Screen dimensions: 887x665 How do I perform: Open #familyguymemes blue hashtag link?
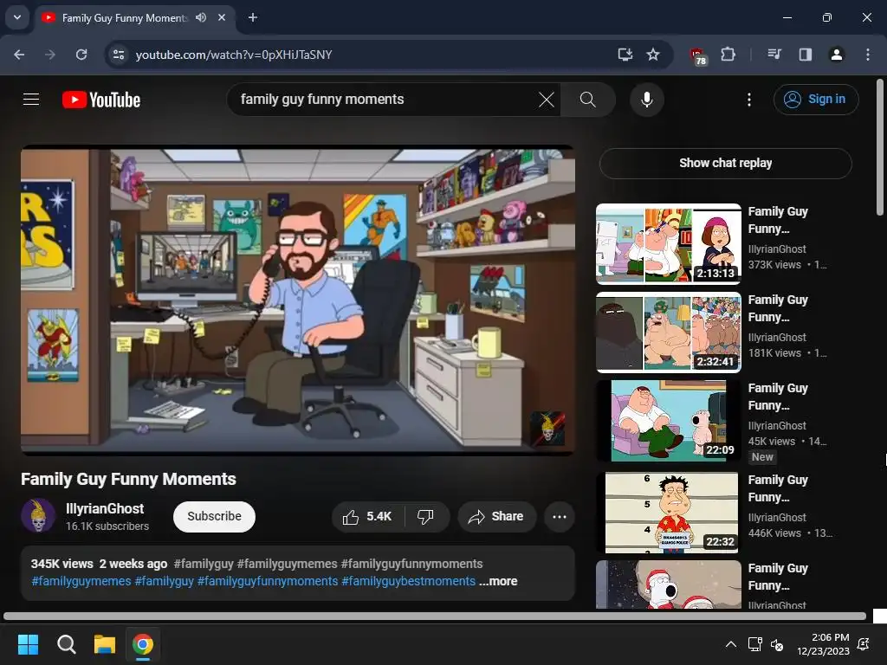81,581
